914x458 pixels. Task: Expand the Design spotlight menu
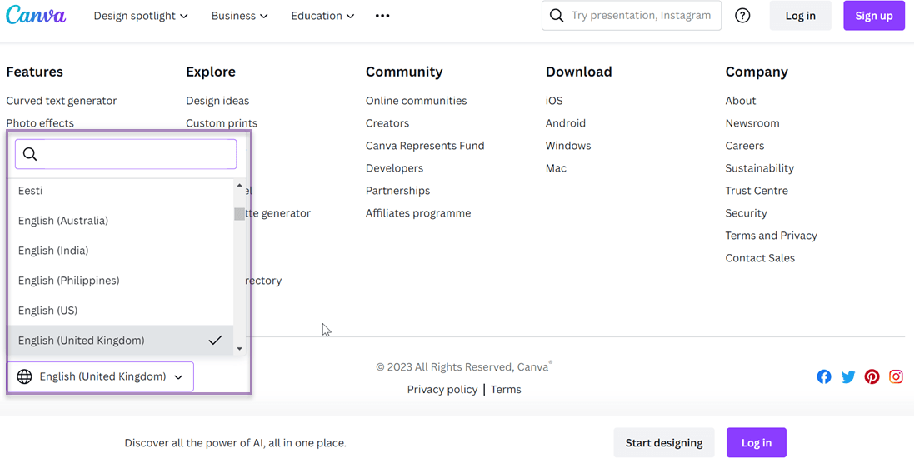point(141,16)
